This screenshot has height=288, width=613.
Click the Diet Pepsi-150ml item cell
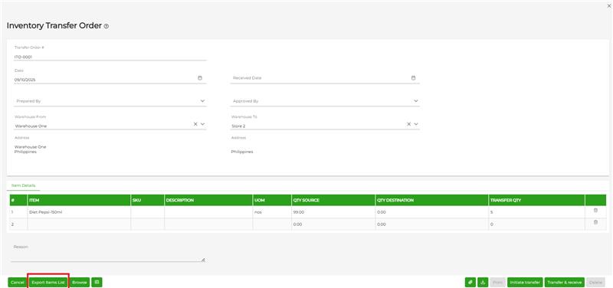80,212
